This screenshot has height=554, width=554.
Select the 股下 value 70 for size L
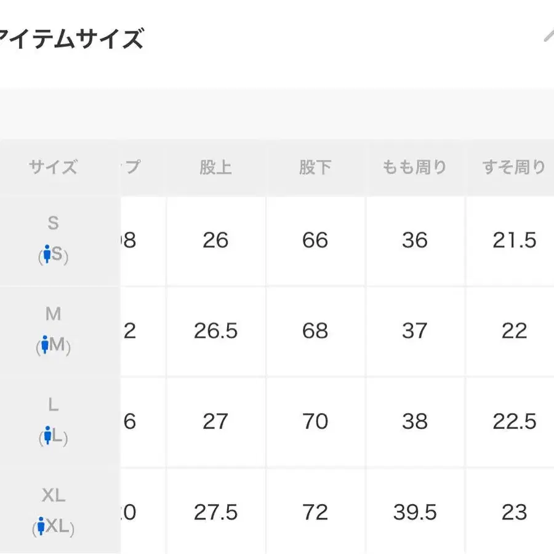point(315,422)
